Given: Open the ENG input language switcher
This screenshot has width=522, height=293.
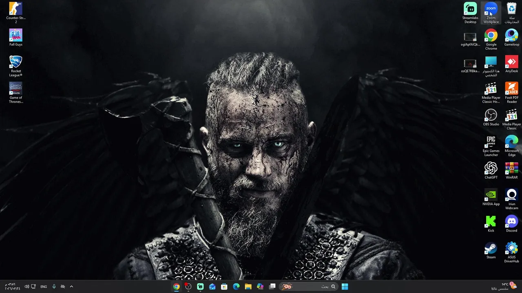Looking at the screenshot, I should (x=44, y=286).
